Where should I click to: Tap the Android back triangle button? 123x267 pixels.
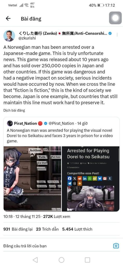(35, 260)
